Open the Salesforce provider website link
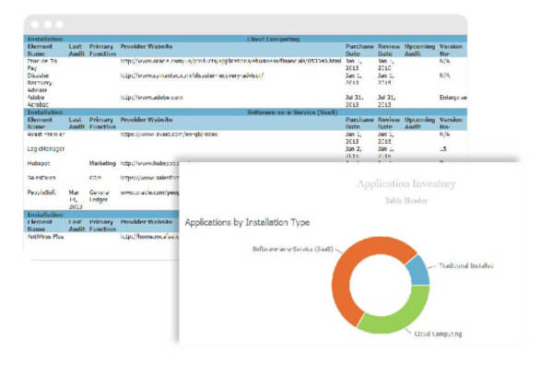Screen dimensions: 553x376 (149, 178)
